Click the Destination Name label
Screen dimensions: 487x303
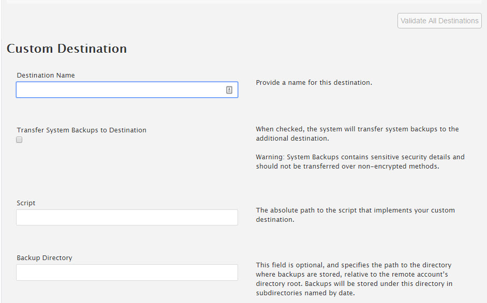pos(46,75)
